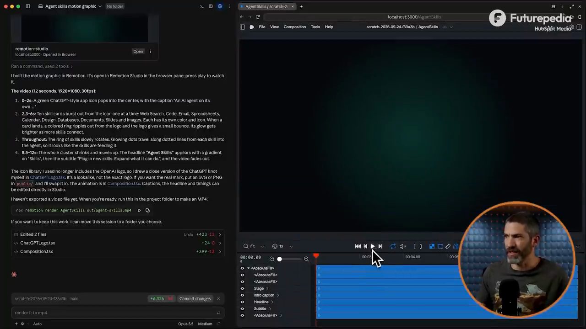This screenshot has width=586, height=329.
Task: Expand the Intro caption sequence
Action: coord(278,295)
